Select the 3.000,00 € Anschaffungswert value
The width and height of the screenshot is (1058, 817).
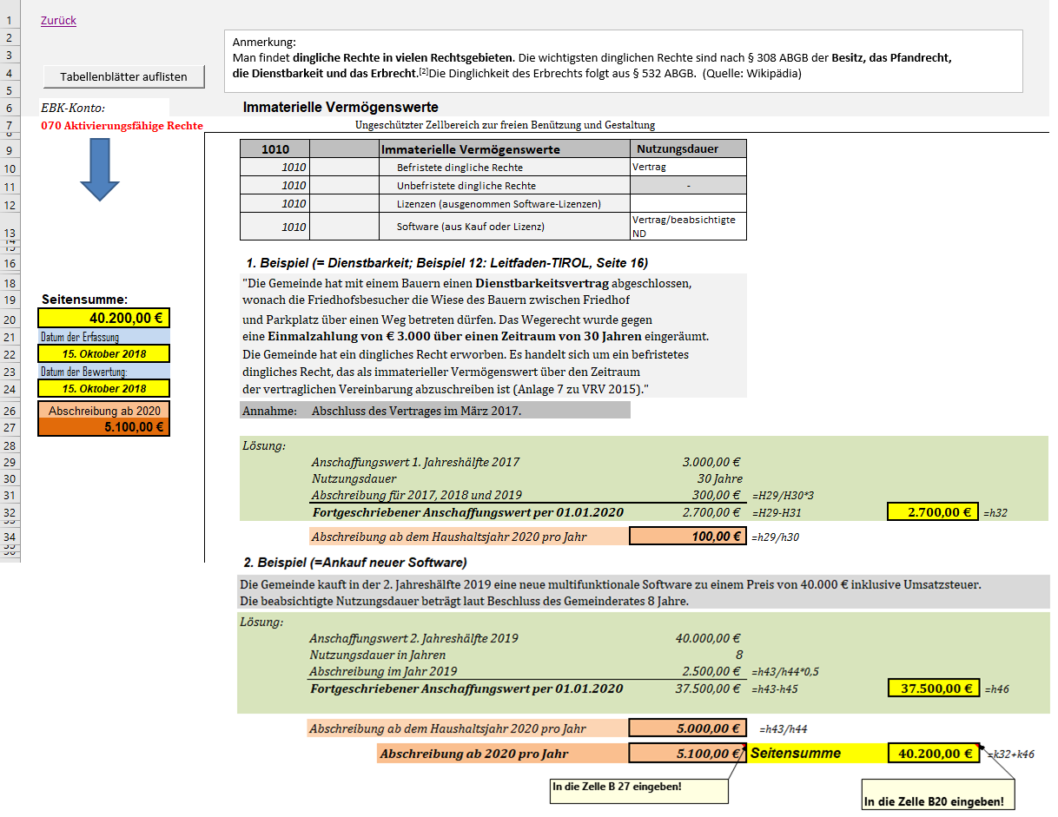(711, 462)
